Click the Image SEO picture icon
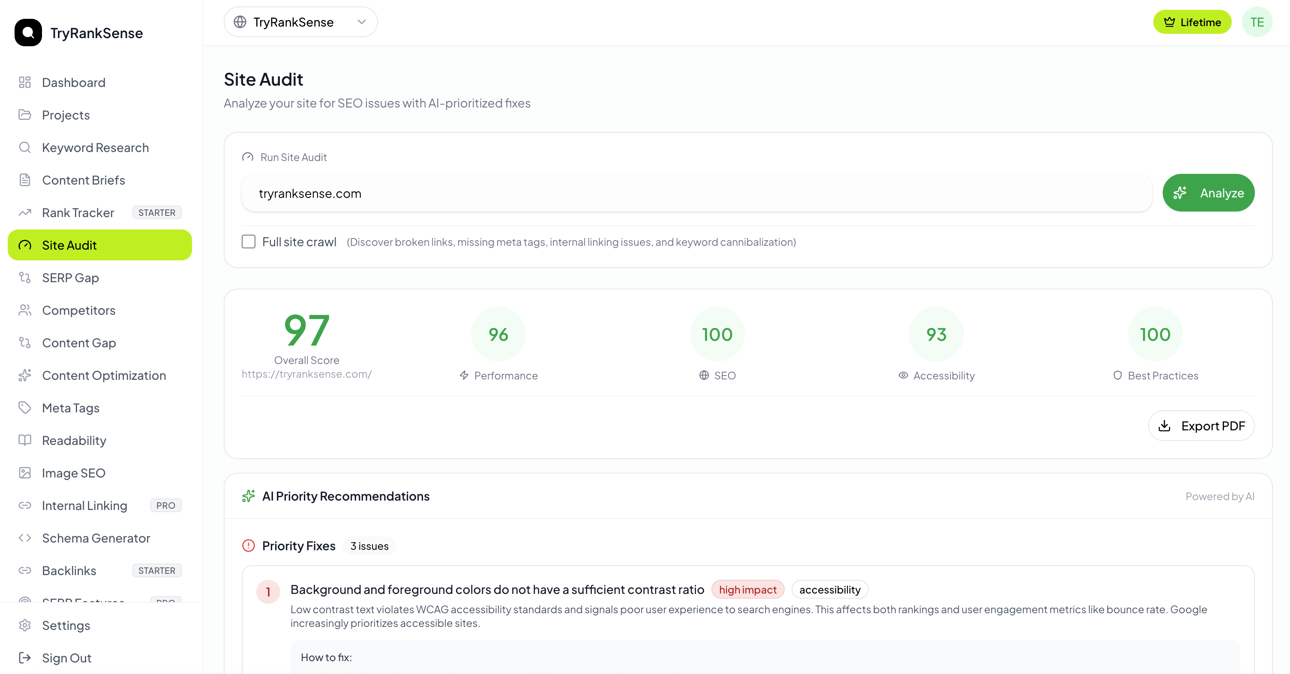 coord(24,472)
